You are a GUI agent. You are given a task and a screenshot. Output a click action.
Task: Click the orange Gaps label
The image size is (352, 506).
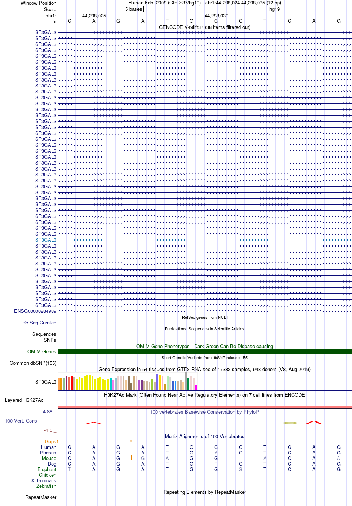coord(50,441)
